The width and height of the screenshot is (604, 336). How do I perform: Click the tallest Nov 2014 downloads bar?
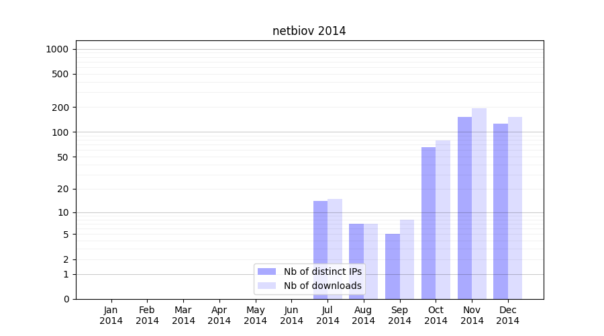point(479,203)
